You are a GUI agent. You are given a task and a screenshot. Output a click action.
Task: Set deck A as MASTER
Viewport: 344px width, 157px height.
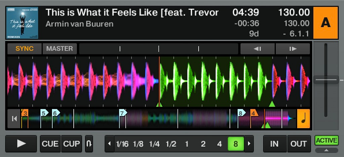(60, 49)
